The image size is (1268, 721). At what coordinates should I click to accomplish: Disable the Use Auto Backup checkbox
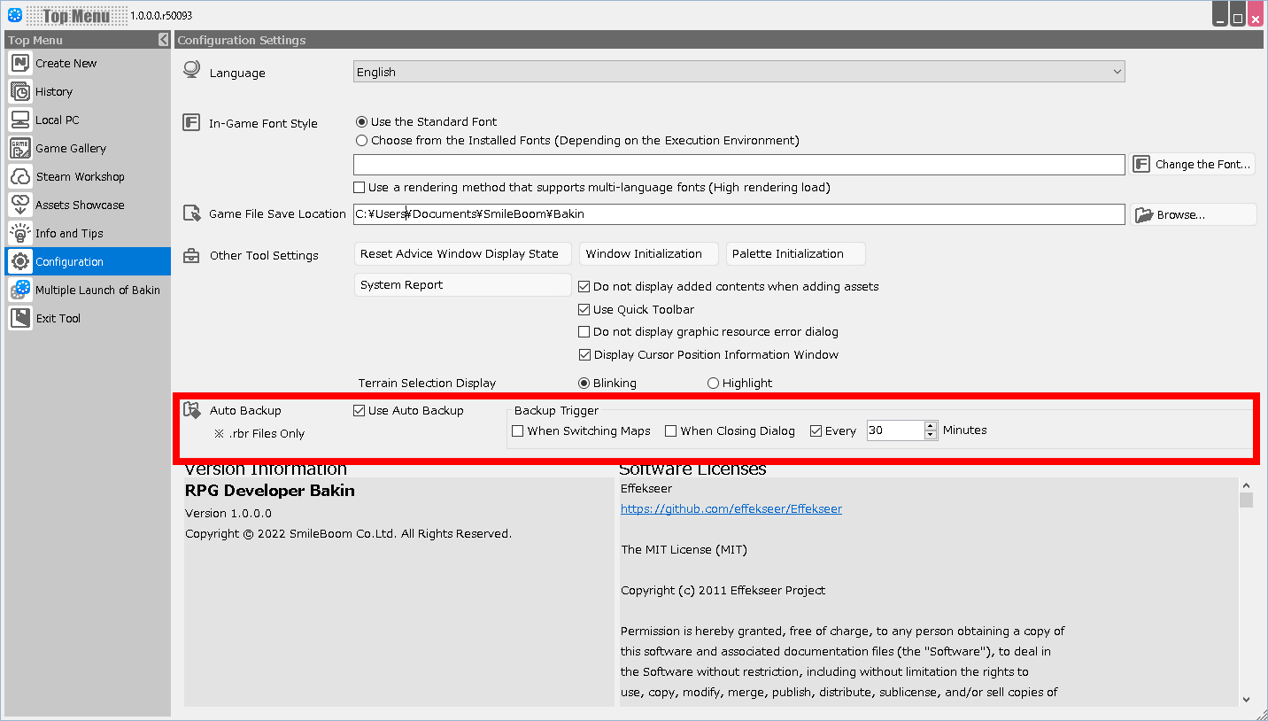pos(360,411)
